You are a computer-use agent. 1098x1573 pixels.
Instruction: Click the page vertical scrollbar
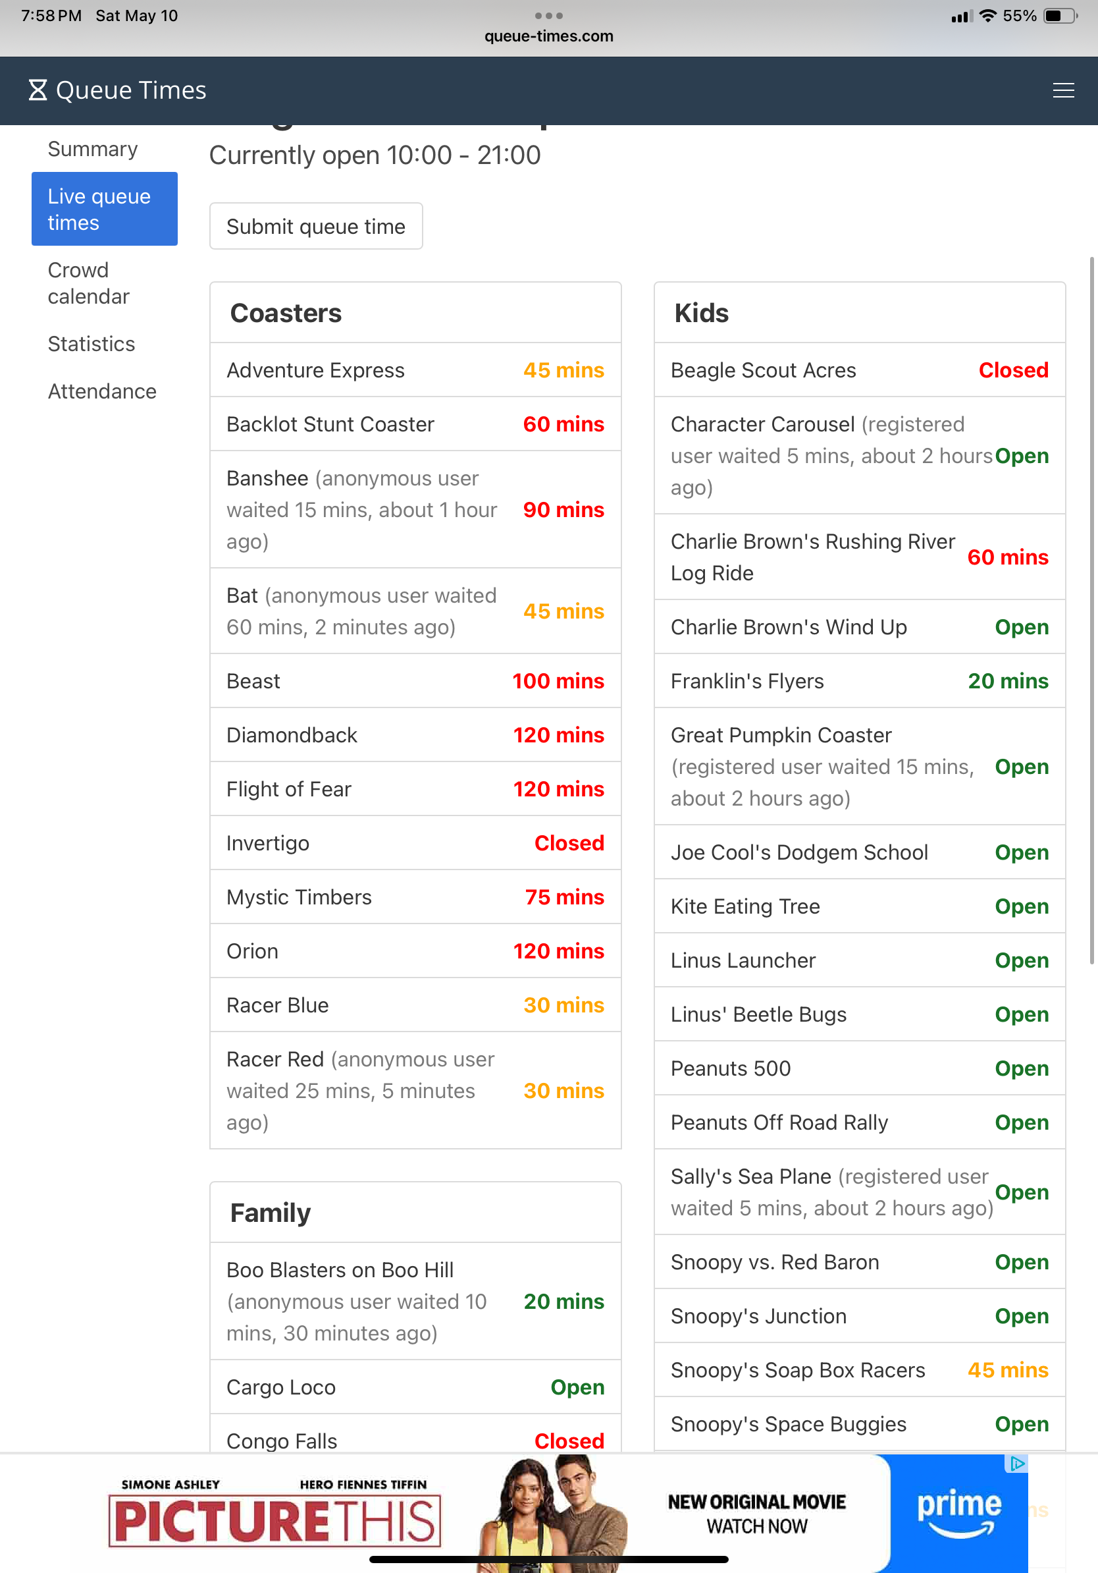click(1091, 610)
